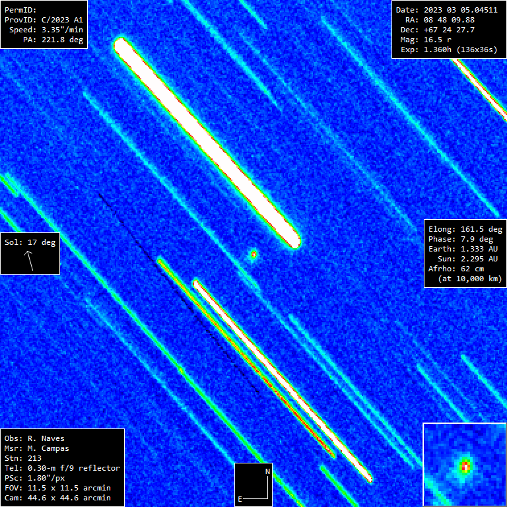Click the measurer name M. Campas
The height and width of the screenshot is (507, 507).
[x=48, y=448]
